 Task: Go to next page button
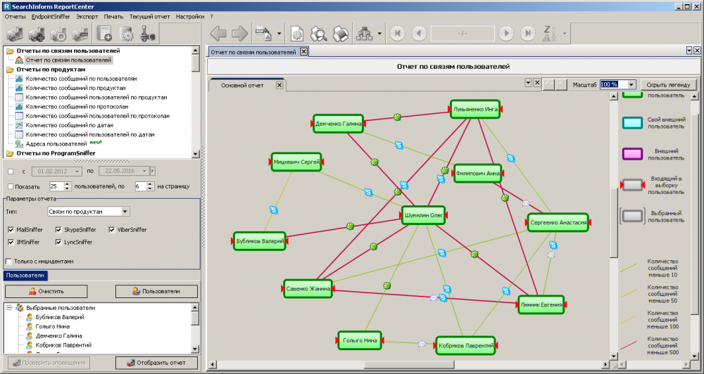[506, 34]
